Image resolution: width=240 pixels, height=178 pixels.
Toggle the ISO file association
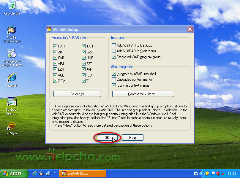[83, 75]
